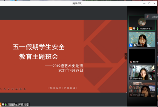
Task: Click the muted mic on the bookshelf-background tile
Action: pyautogui.click(x=131, y=95)
